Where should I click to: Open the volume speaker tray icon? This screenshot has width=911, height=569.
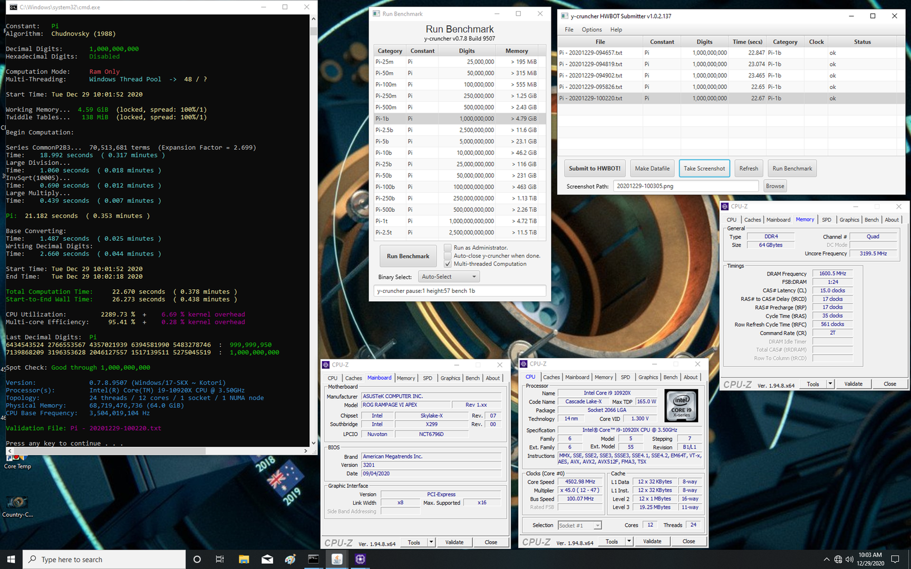pos(849,559)
